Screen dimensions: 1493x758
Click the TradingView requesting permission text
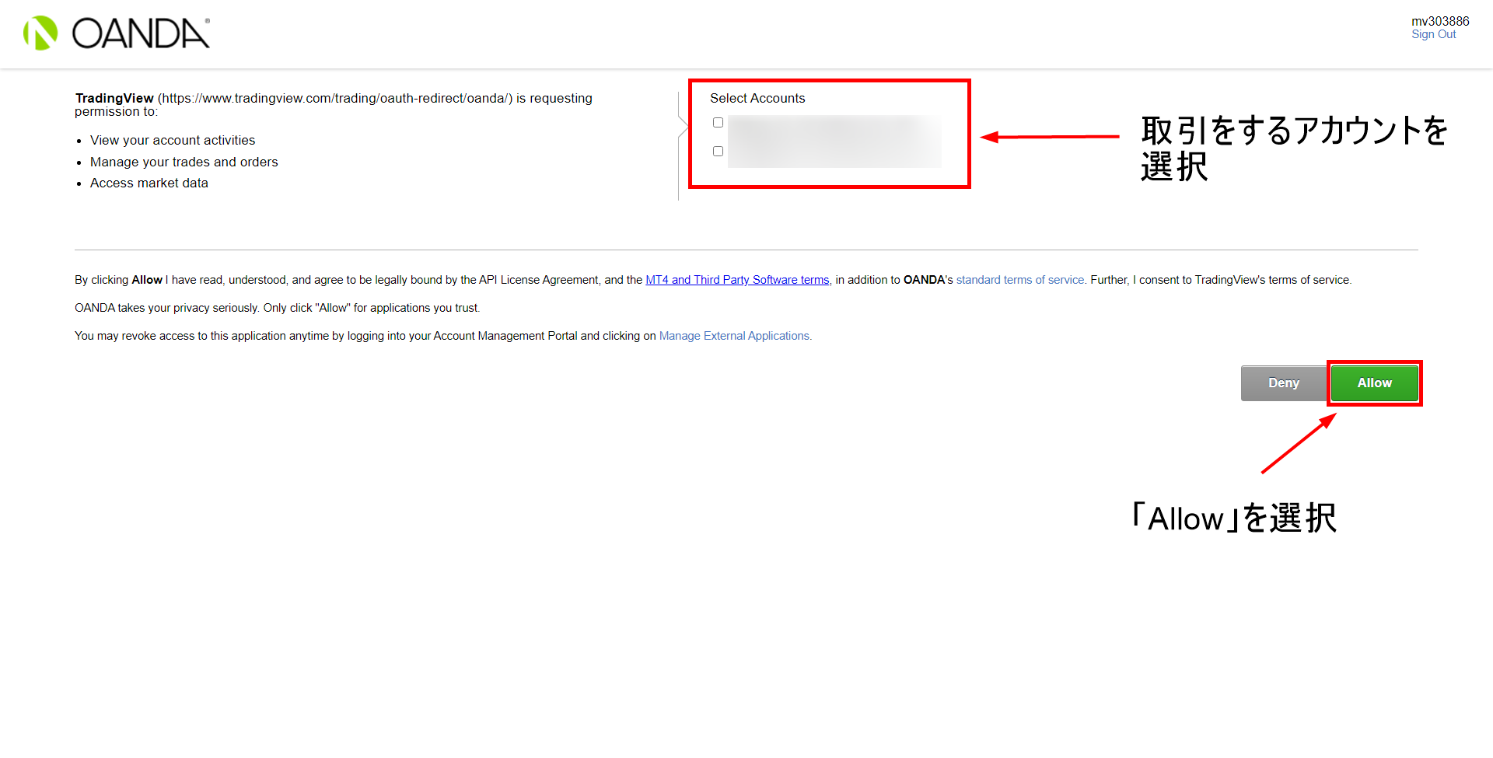point(334,104)
